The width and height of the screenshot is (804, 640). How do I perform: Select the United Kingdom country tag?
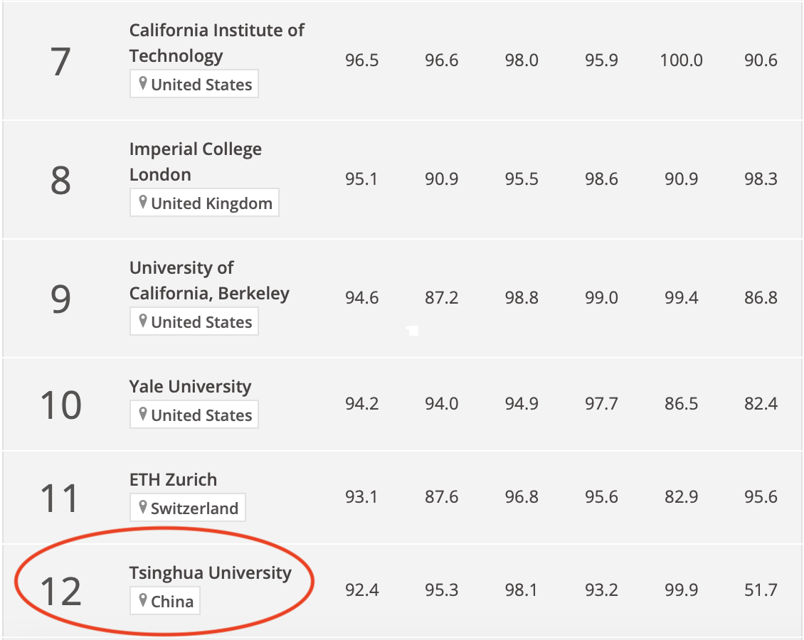click(205, 203)
